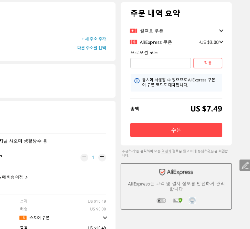Open the pencil edit feedback icon

245,165
